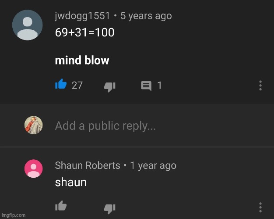Click the 27 likes count
Viewport: 274px width, 219px height.
pyautogui.click(x=77, y=85)
